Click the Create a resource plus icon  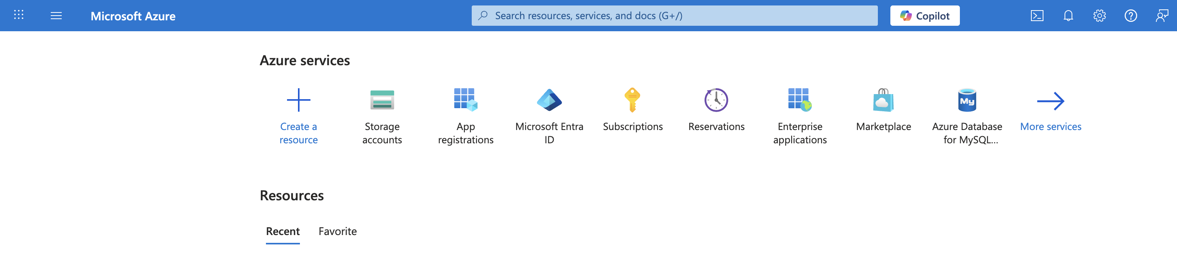[x=298, y=100]
